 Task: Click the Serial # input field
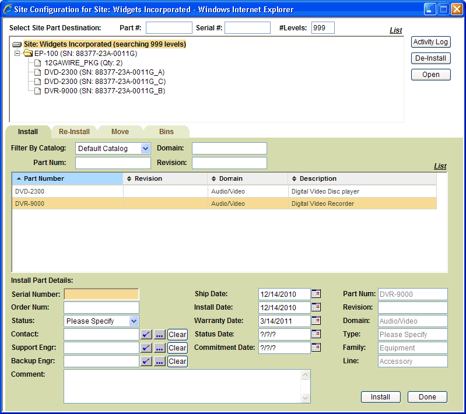pyautogui.click(x=247, y=27)
